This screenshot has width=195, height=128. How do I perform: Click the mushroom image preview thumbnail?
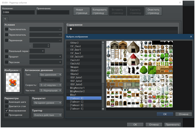pos(12,82)
